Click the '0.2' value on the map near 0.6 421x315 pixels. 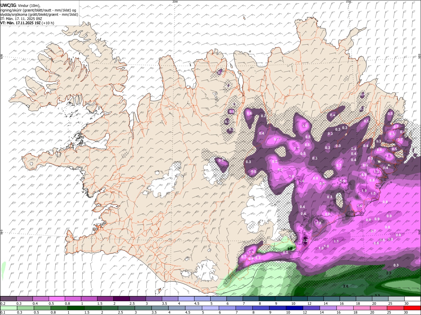pyautogui.click(x=263, y=116)
